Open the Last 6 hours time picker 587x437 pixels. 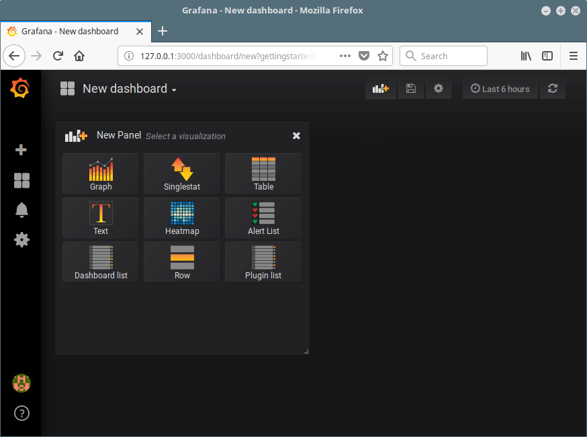click(x=500, y=89)
